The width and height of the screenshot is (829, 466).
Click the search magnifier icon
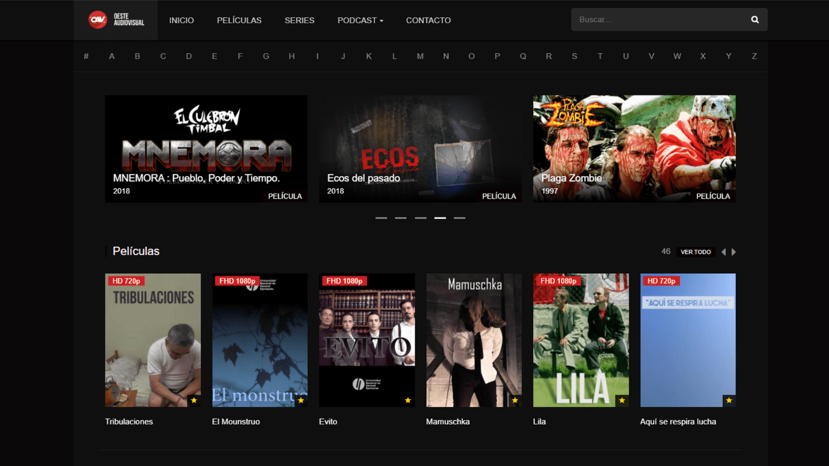tap(755, 20)
